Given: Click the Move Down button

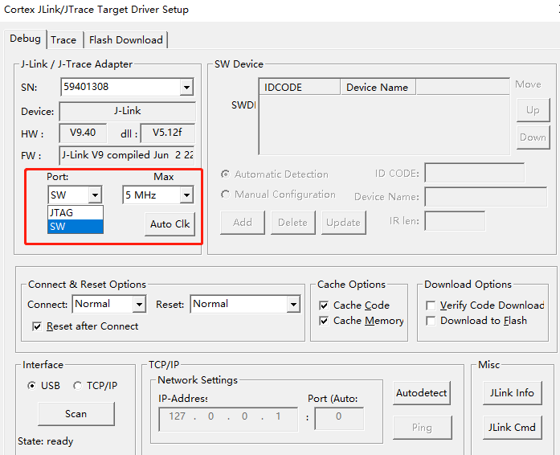Looking at the screenshot, I should 533,137.
